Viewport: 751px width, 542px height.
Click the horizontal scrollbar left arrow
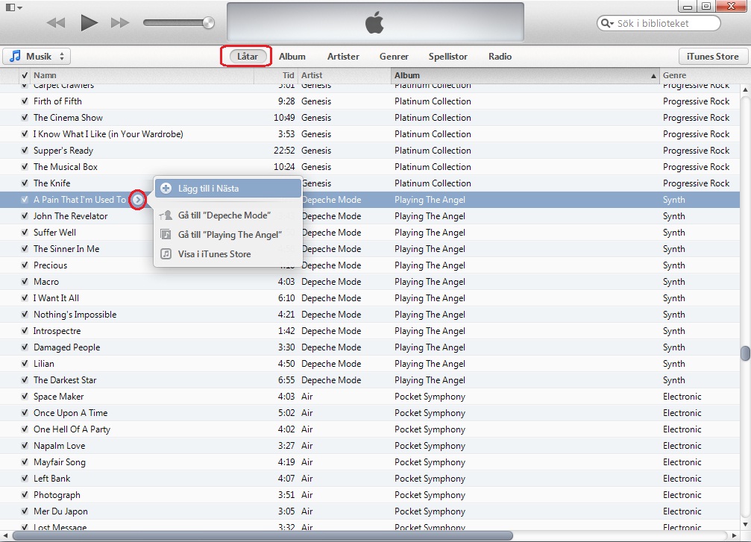[4, 535]
